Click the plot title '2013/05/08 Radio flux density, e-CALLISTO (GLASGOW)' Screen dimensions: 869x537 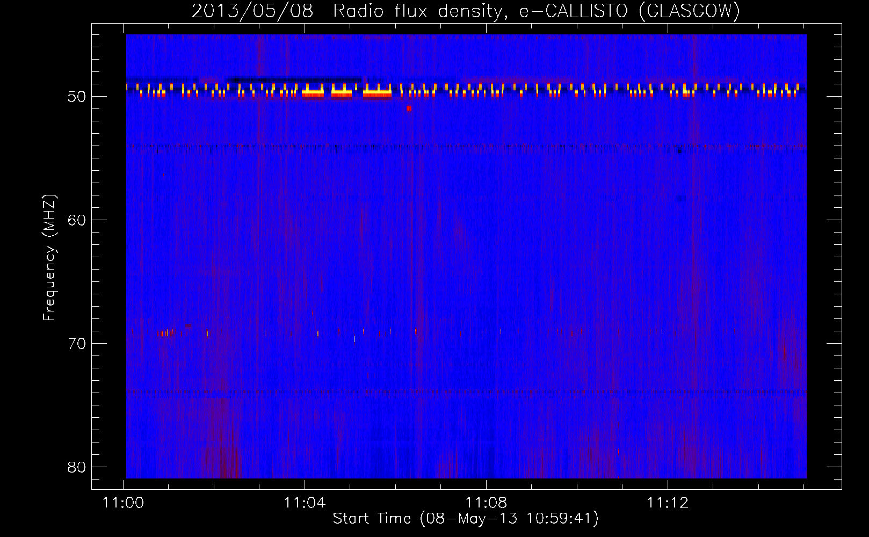click(x=466, y=11)
